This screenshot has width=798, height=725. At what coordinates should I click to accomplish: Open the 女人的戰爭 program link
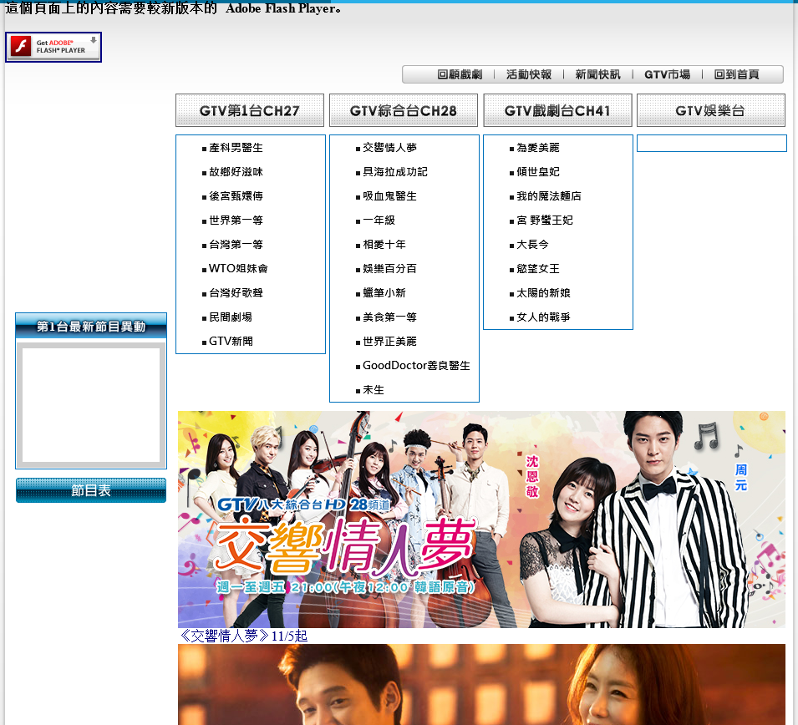coord(543,317)
